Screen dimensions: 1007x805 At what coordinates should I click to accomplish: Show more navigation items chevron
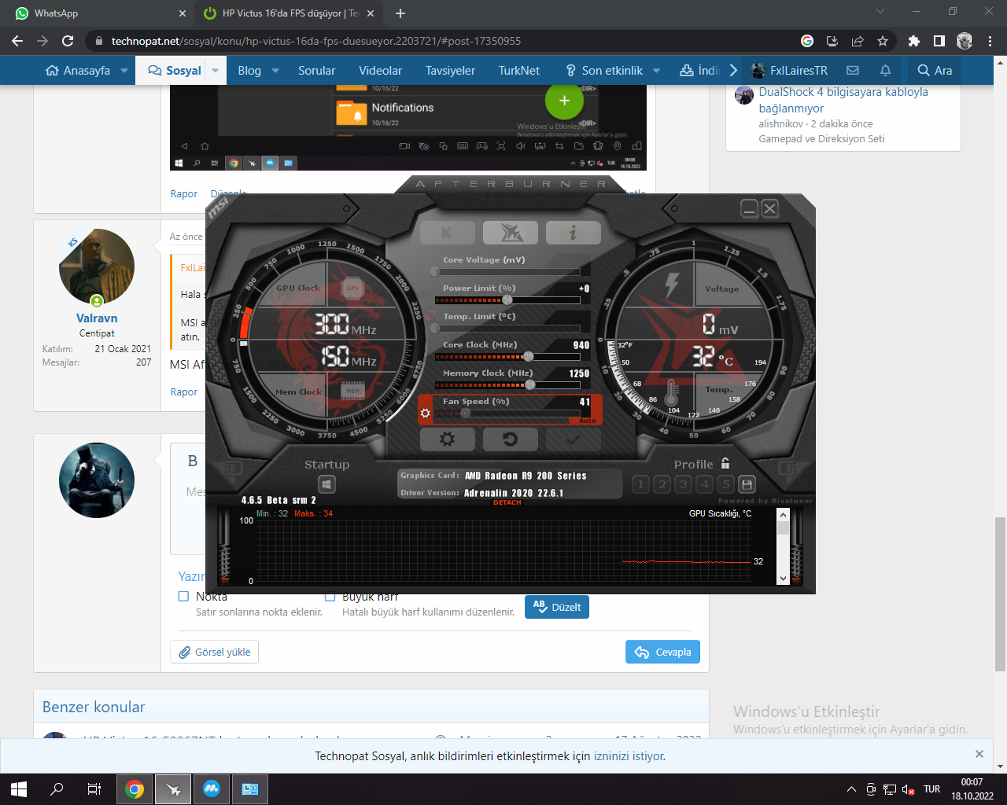733,71
